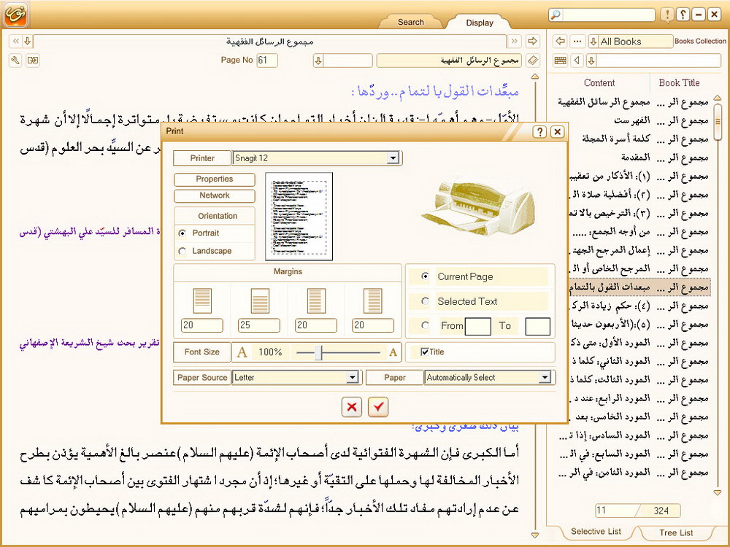Viewport: 730px width, 547px height.
Task: Select the highlighted row مبعدات القول بالتمام
Action: coord(639,287)
